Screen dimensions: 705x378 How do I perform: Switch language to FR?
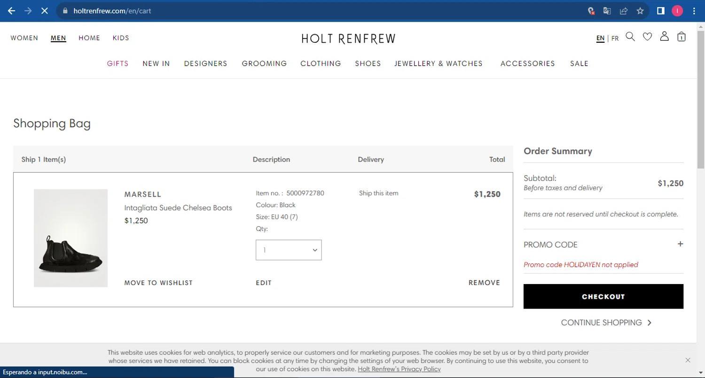click(x=615, y=39)
